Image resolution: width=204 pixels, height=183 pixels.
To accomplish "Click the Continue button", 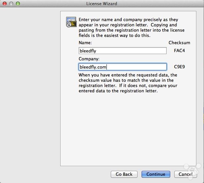I will tap(156, 174).
